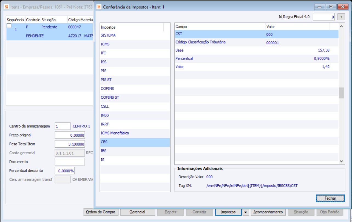Click the Itens window title icon
The height and width of the screenshot is (222, 352).
point(7,7)
